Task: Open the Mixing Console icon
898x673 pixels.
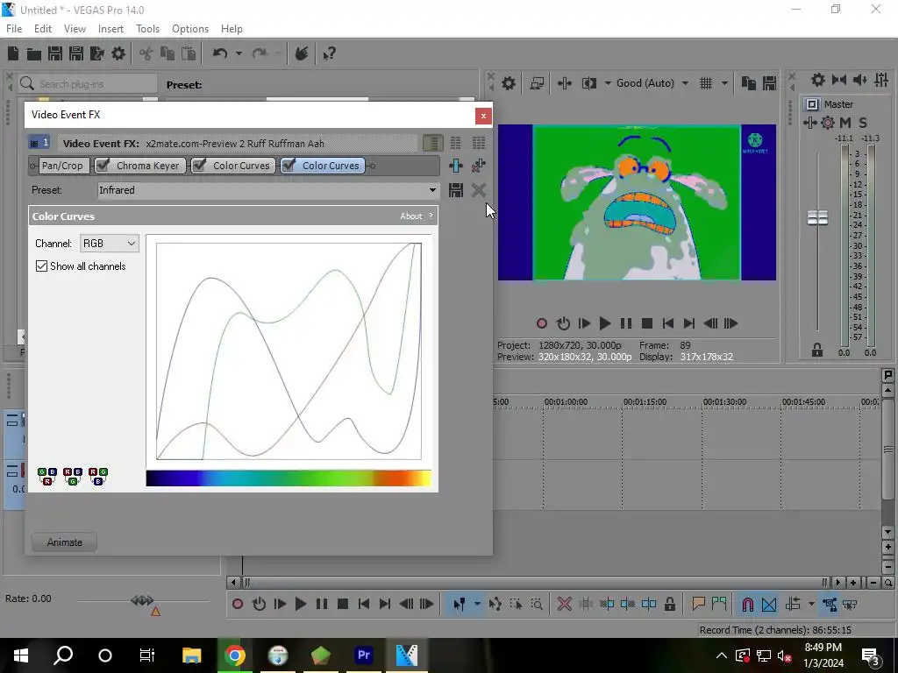Action: click(x=882, y=80)
